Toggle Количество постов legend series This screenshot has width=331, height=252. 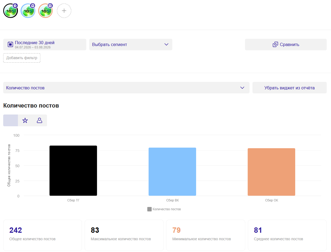click(164, 209)
